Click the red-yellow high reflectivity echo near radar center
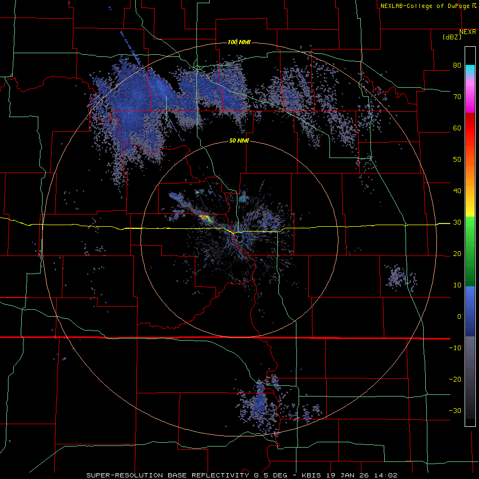The height and width of the screenshot is (479, 479). pos(206,218)
